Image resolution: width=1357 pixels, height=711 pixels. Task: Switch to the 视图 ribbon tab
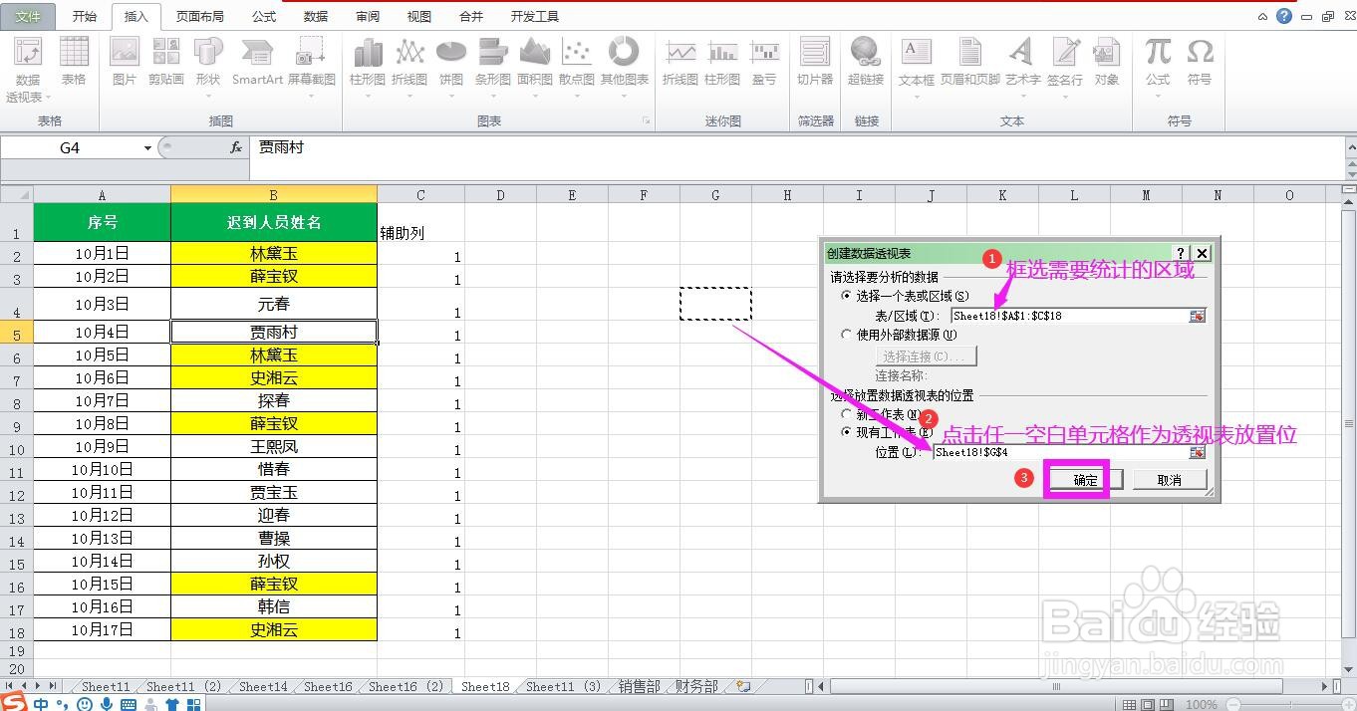(x=419, y=17)
